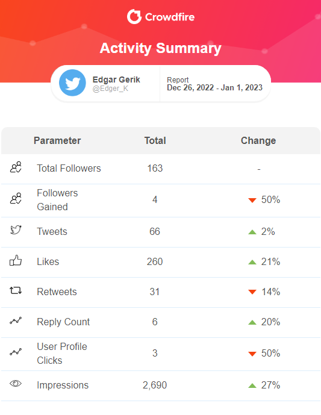Click the green up arrow beside Impressions 27%
The height and width of the screenshot is (415, 321).
[252, 385]
